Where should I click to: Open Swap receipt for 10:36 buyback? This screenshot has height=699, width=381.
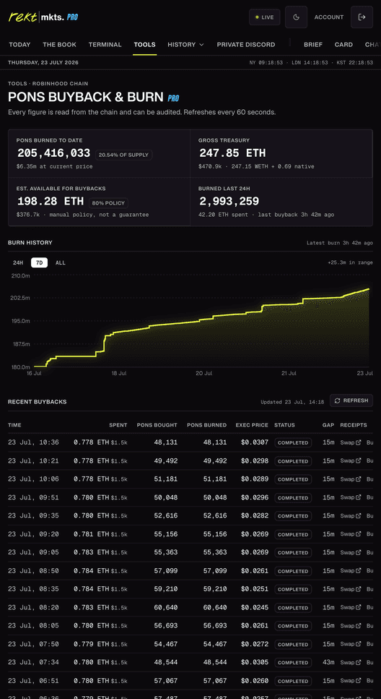point(351,442)
